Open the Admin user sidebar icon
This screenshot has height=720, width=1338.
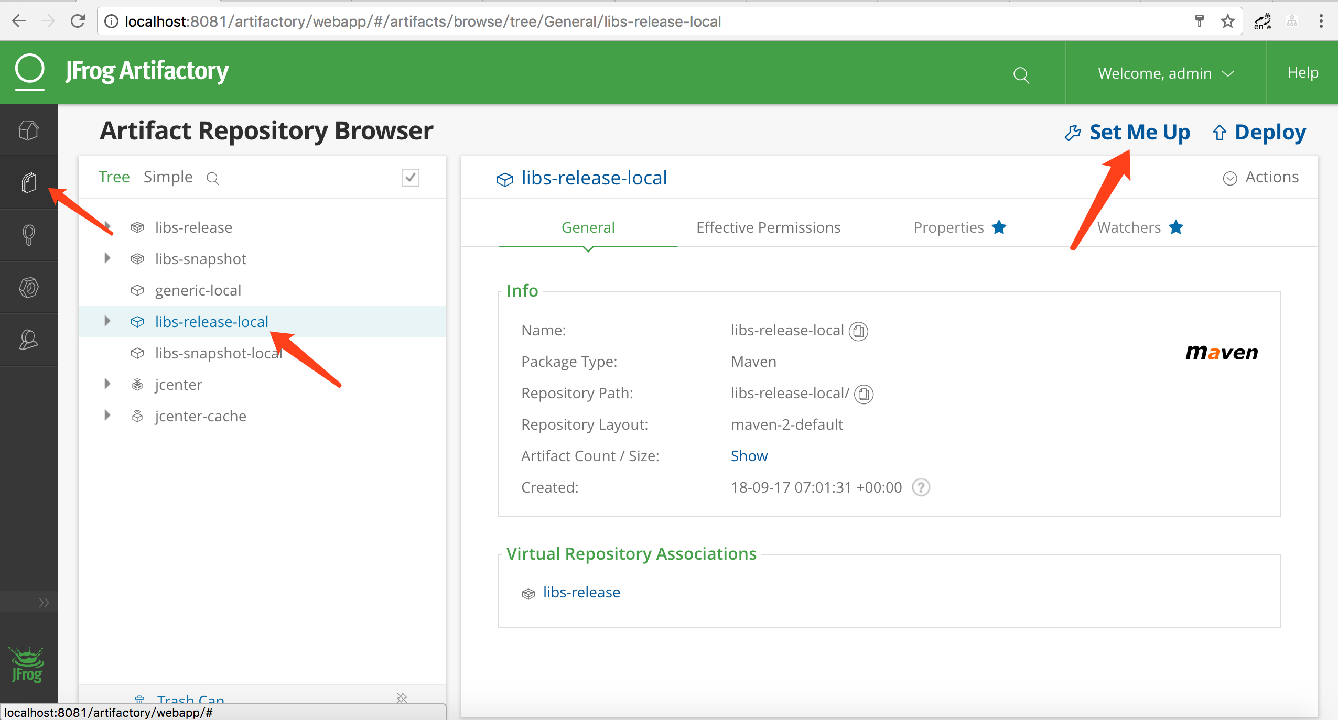pos(29,340)
